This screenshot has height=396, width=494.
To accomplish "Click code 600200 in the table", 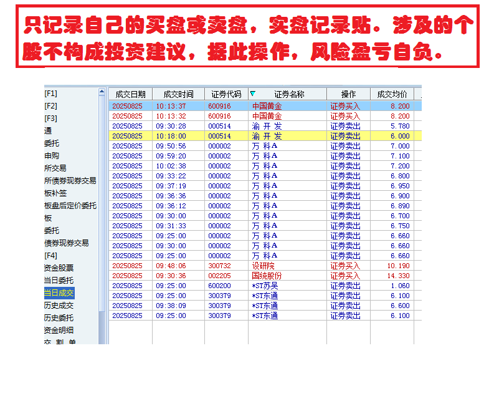I will (x=220, y=286).
